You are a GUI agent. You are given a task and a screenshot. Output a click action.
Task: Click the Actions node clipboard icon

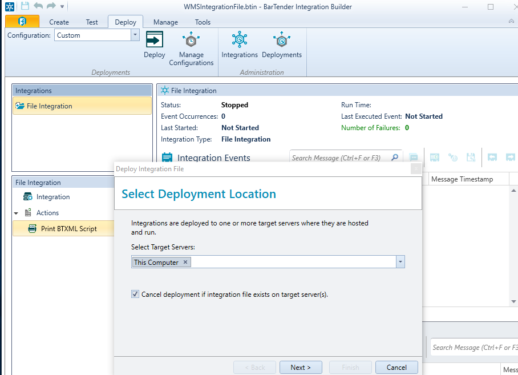pyautogui.click(x=28, y=212)
